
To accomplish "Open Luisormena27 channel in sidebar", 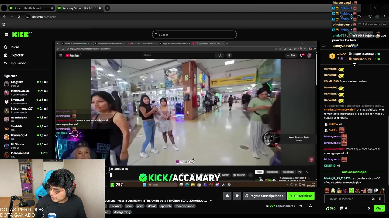I will pyautogui.click(x=26, y=110).
